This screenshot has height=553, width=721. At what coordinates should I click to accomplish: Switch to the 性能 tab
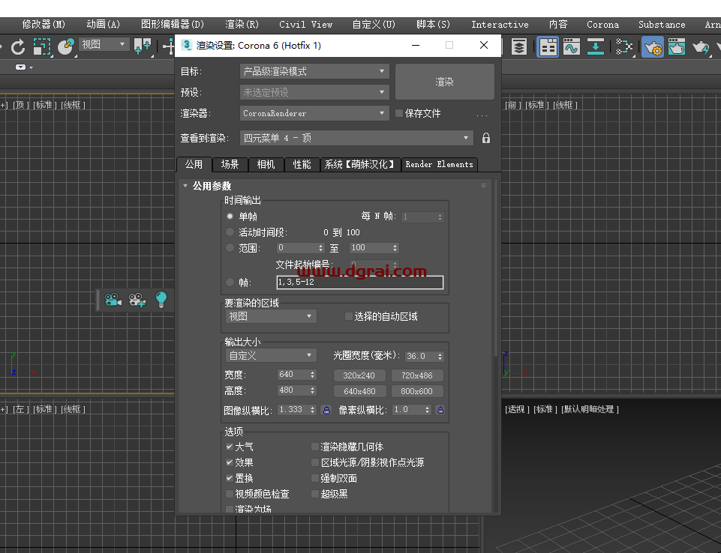click(x=302, y=164)
